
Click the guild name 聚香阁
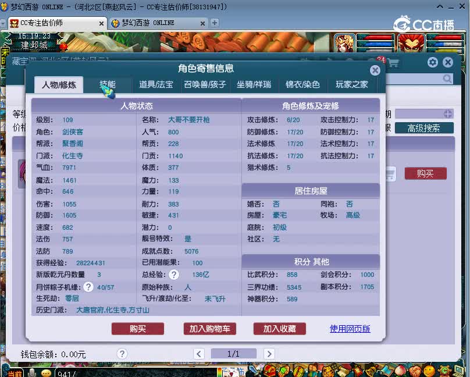[72, 144]
